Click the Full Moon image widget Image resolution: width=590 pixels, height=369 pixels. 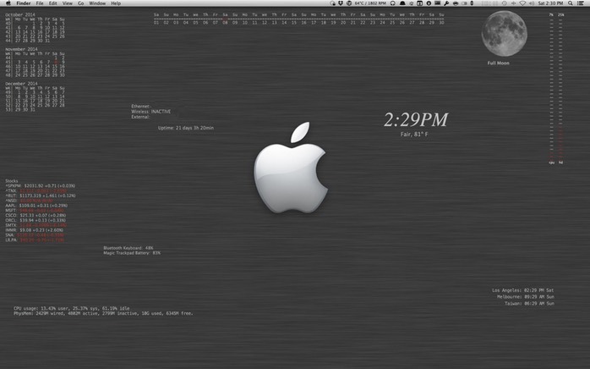point(505,34)
